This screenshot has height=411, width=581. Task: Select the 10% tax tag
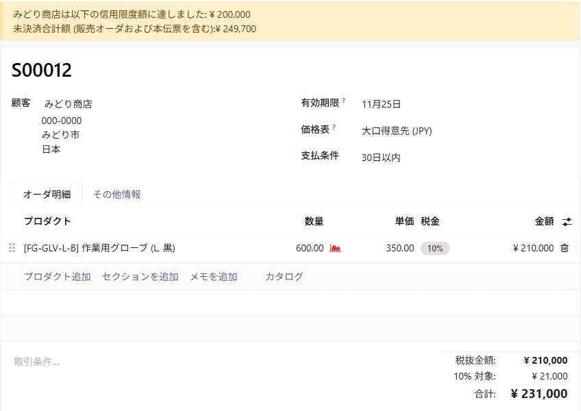click(435, 248)
